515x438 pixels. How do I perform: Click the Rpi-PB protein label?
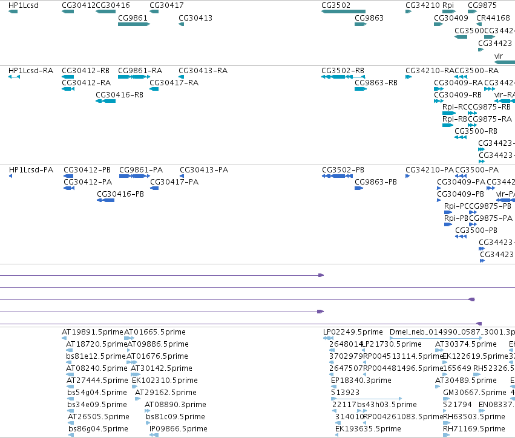point(456,218)
